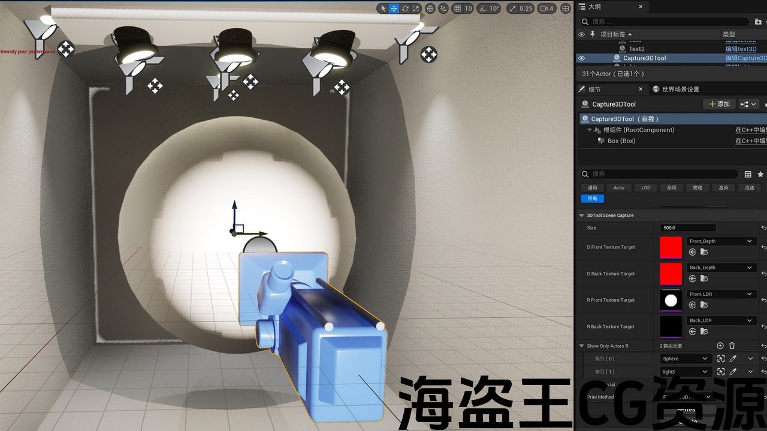Switch viewport layout with the four-pane icon
This screenshot has height=431, width=767.
[x=566, y=8]
